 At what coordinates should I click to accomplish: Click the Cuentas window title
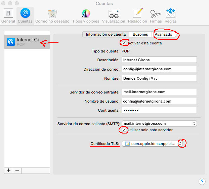pos(104,3)
